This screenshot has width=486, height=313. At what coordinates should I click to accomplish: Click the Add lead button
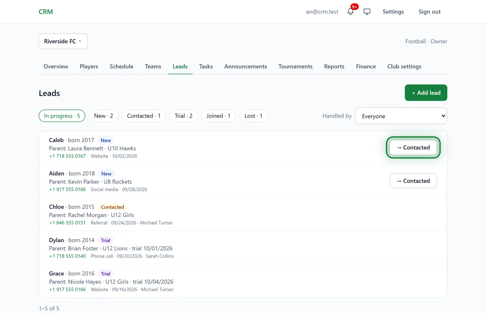tap(426, 93)
